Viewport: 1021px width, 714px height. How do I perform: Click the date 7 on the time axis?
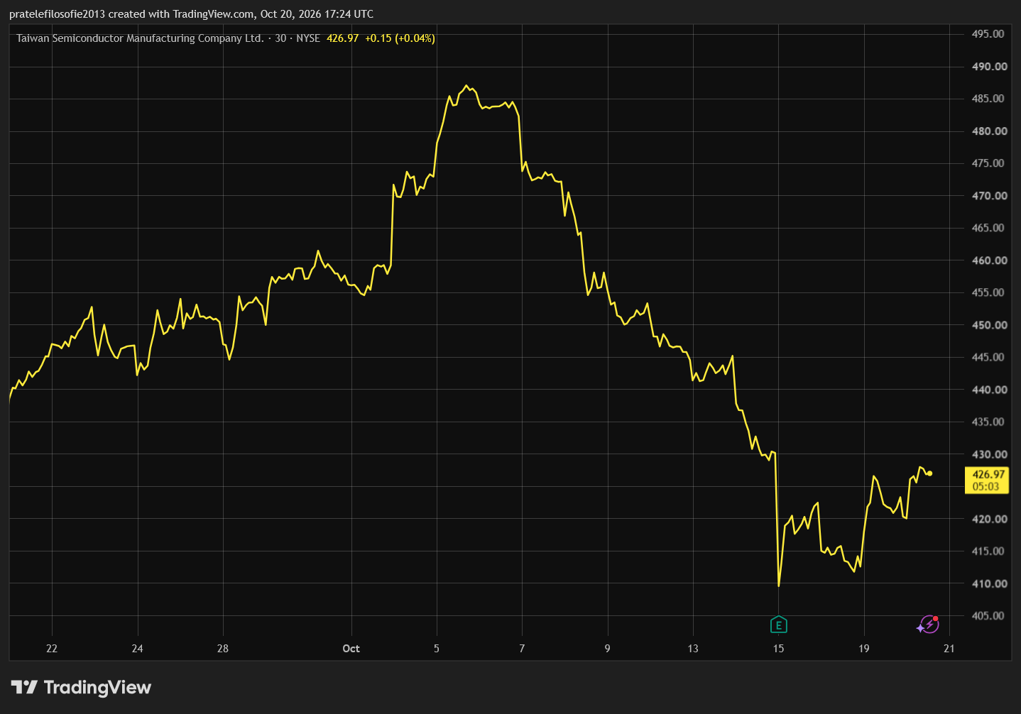point(522,648)
